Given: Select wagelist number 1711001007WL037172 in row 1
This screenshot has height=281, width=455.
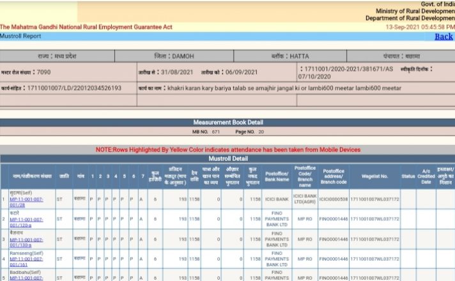Looking at the screenshot, I should pos(374,199).
